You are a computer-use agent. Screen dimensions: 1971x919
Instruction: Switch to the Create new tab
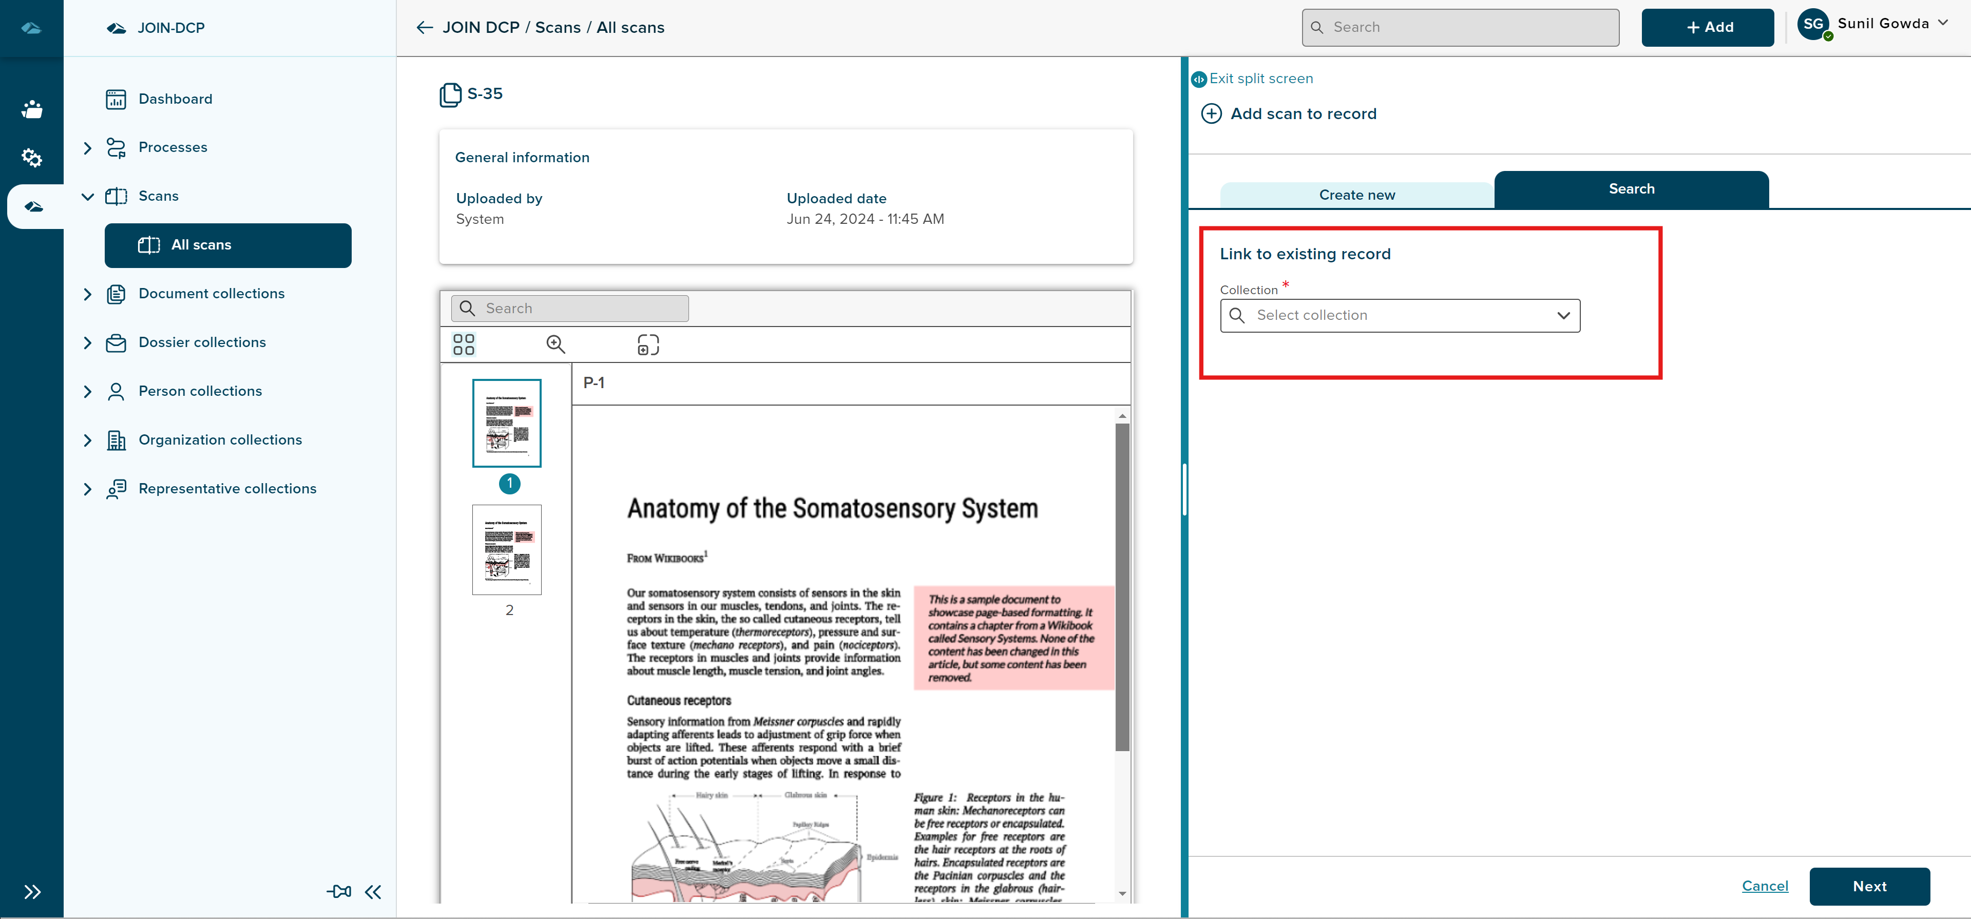click(x=1356, y=195)
